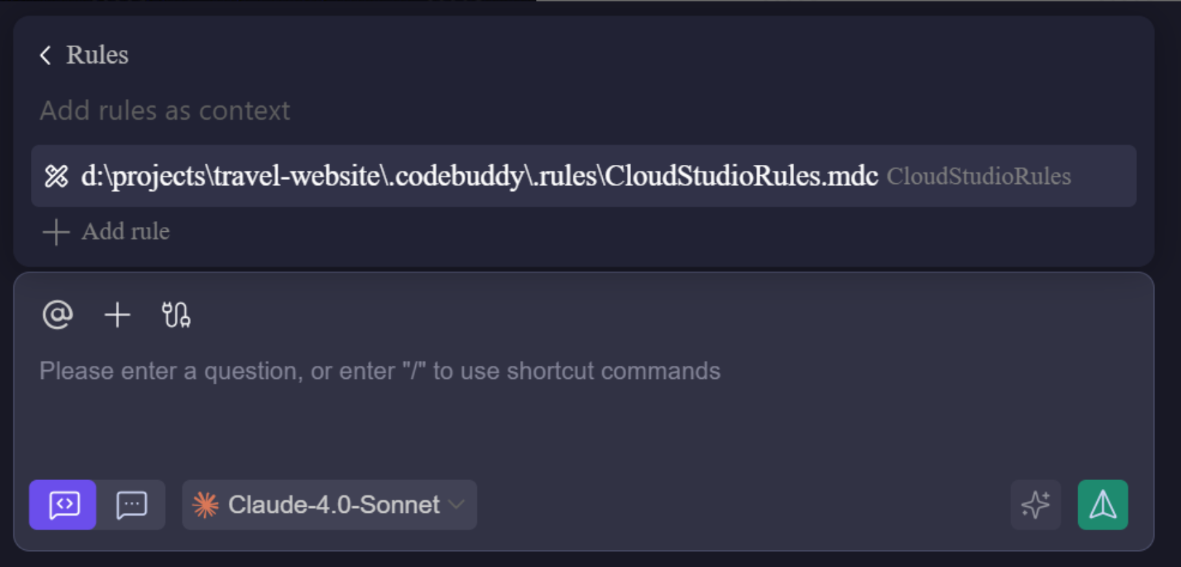The width and height of the screenshot is (1181, 567).
Task: Click the CloudStudioRules label text
Action: tap(978, 176)
